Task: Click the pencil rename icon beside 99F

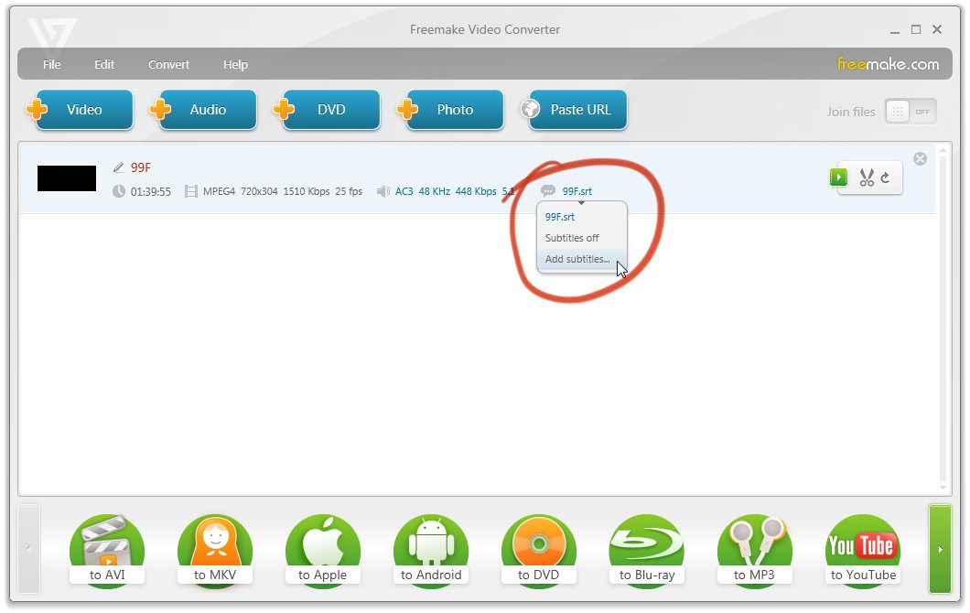Action: pyautogui.click(x=119, y=167)
